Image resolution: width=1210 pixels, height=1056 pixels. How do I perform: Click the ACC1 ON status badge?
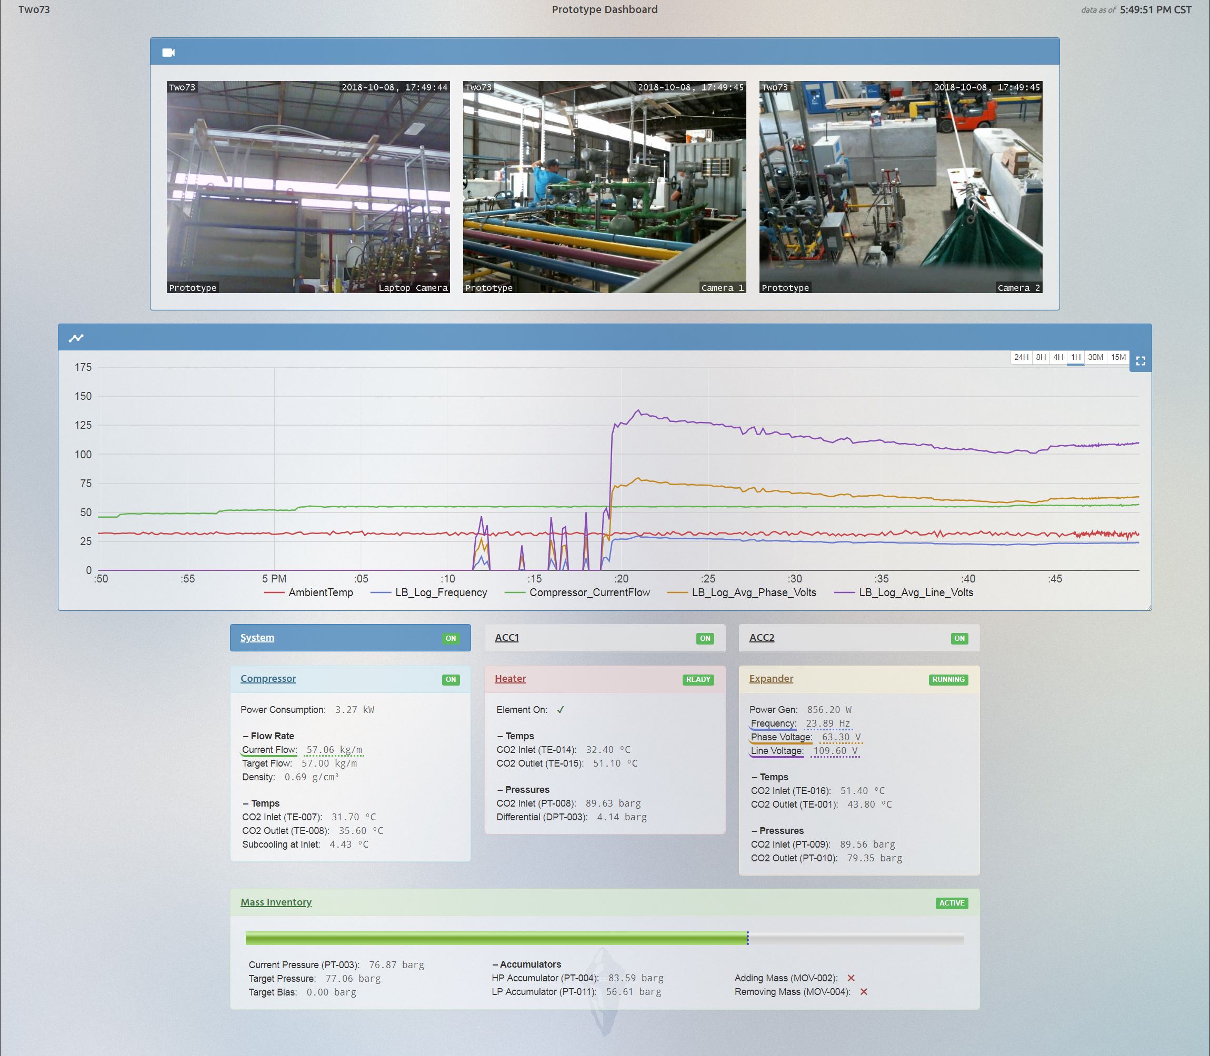[x=705, y=638]
